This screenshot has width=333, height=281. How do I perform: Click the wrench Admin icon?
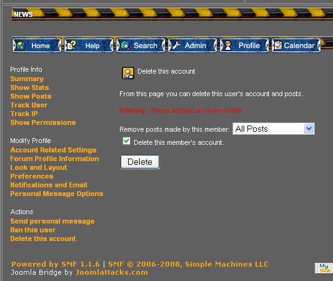(x=177, y=45)
